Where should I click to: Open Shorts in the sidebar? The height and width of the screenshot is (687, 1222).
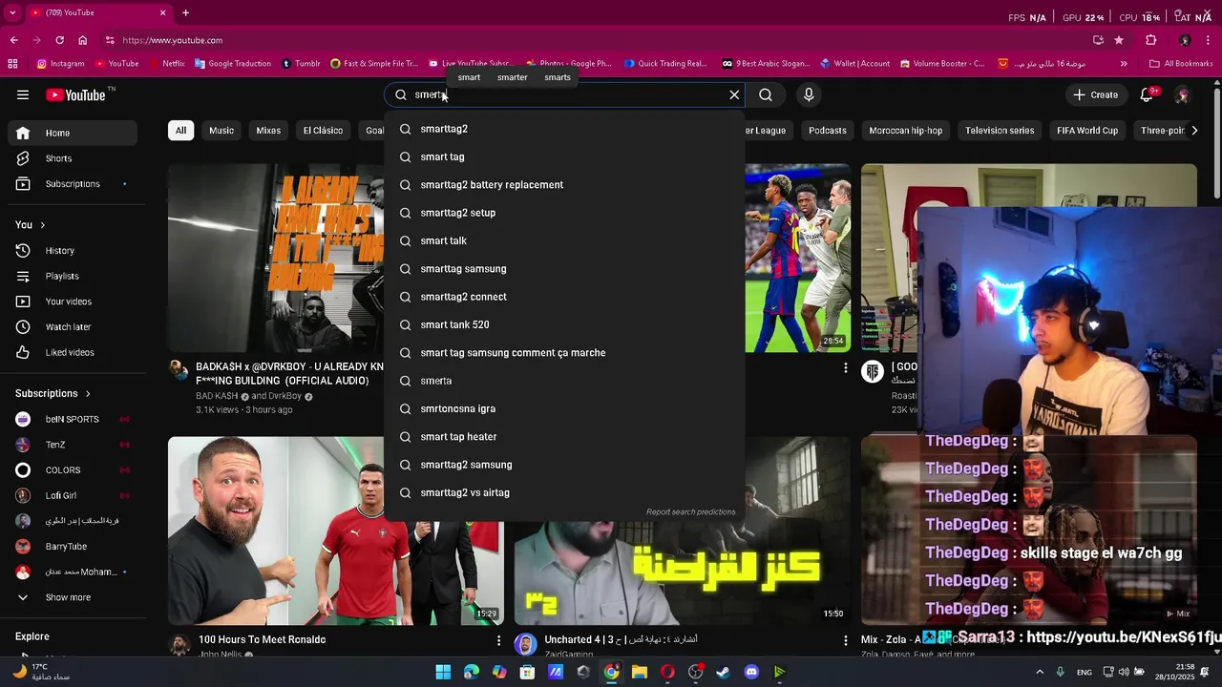coord(72,158)
